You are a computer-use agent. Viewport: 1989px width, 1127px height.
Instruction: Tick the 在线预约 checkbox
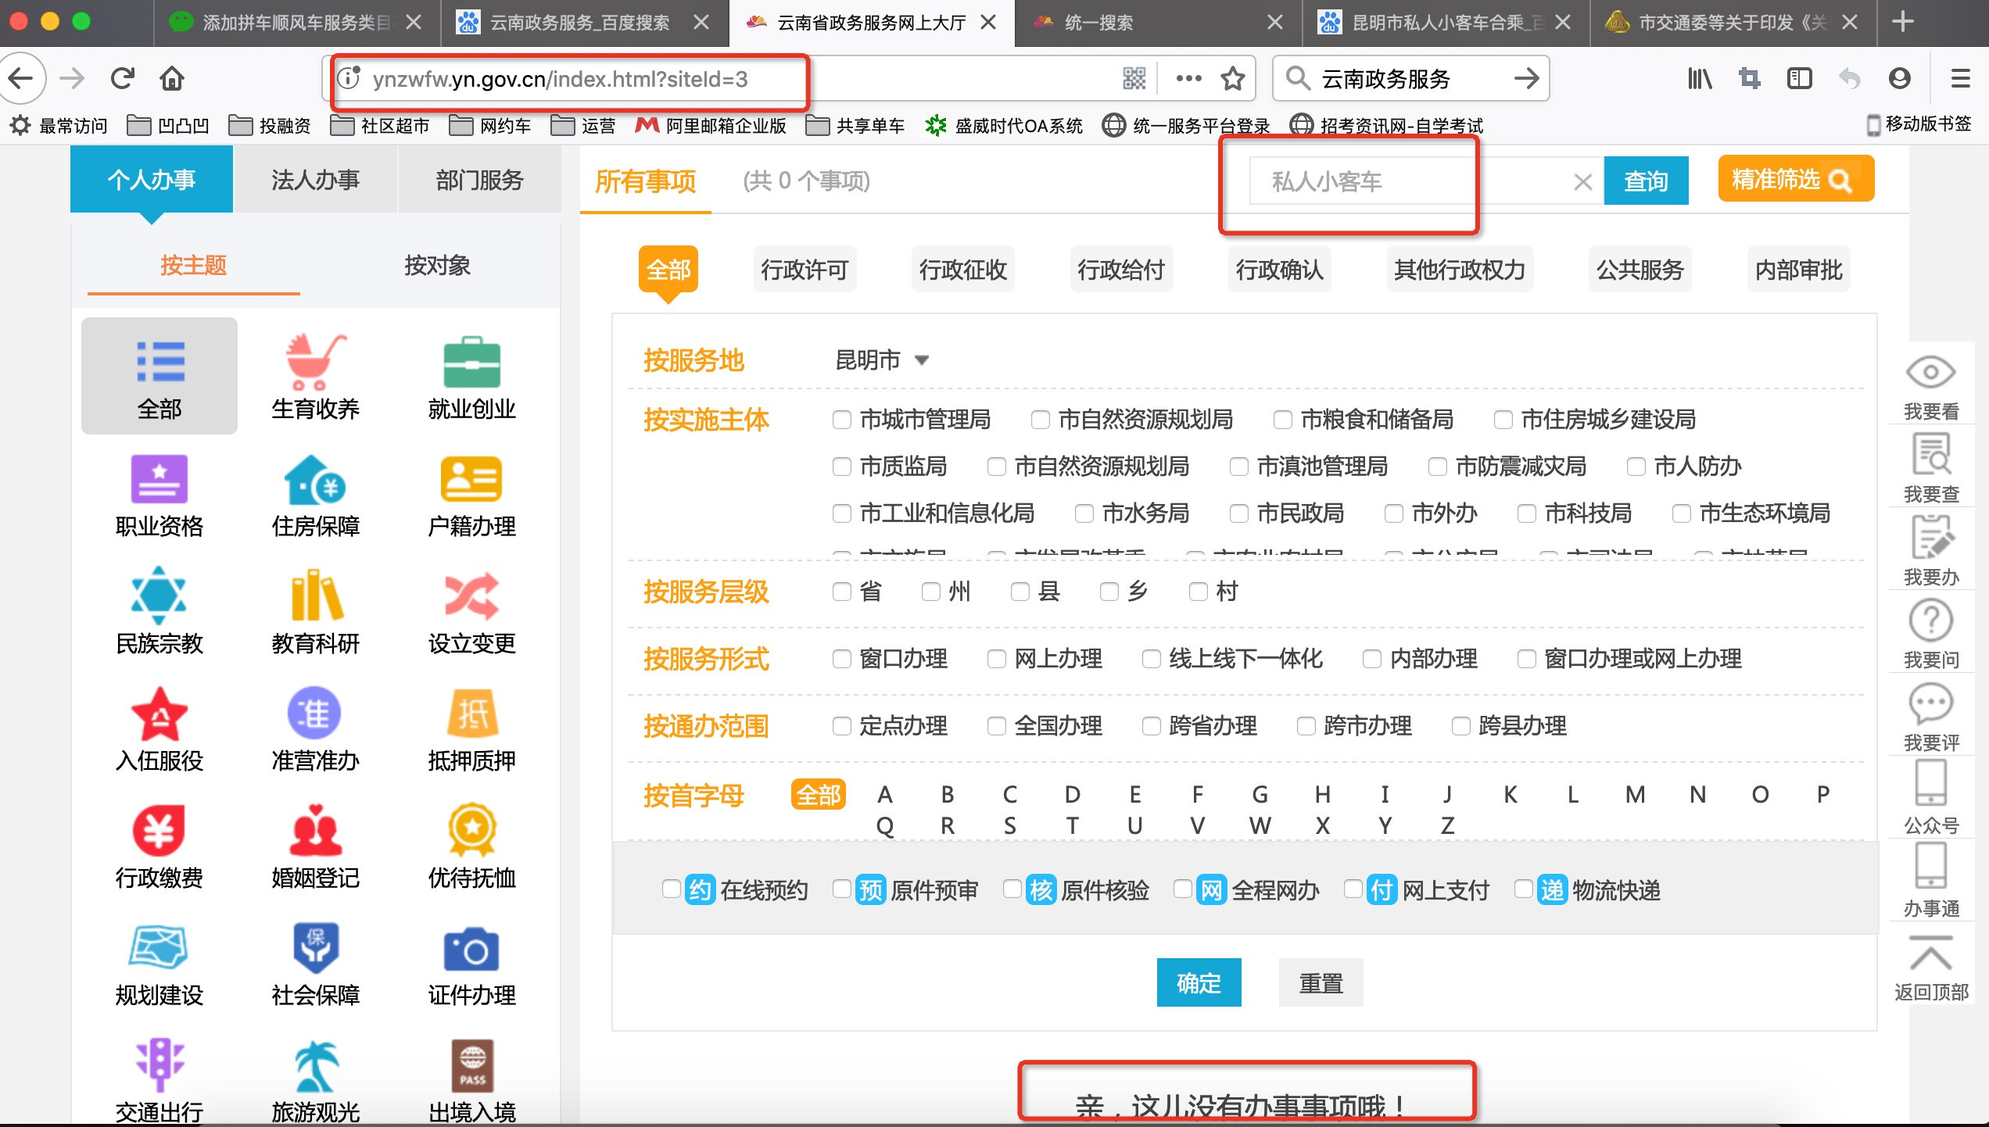pyautogui.click(x=671, y=889)
